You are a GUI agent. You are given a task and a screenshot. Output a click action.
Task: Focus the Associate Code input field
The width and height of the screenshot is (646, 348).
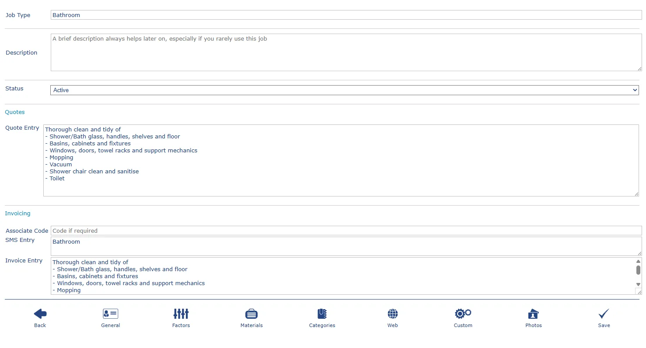coord(346,231)
